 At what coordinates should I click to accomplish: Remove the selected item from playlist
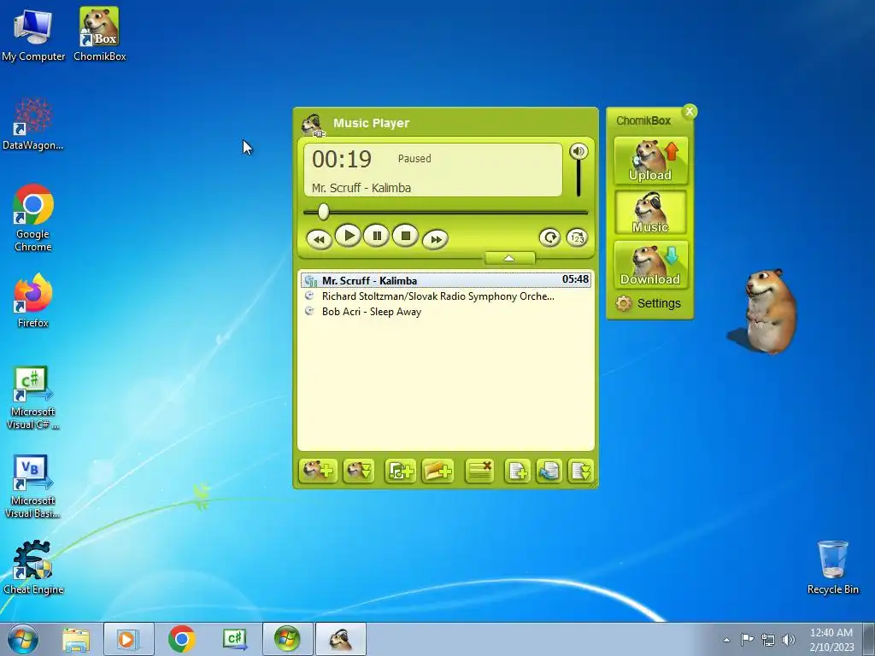click(479, 471)
